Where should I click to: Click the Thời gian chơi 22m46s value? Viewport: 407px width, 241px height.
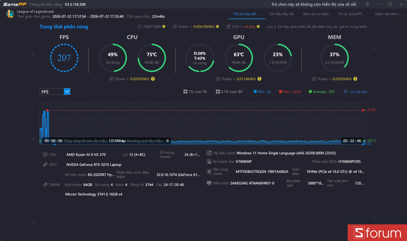(x=158, y=16)
